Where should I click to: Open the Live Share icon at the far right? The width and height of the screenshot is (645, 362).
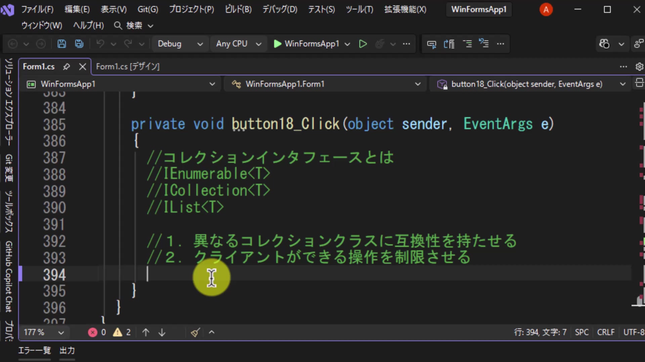tap(639, 44)
